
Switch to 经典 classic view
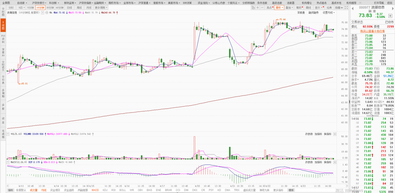coord(329,8)
